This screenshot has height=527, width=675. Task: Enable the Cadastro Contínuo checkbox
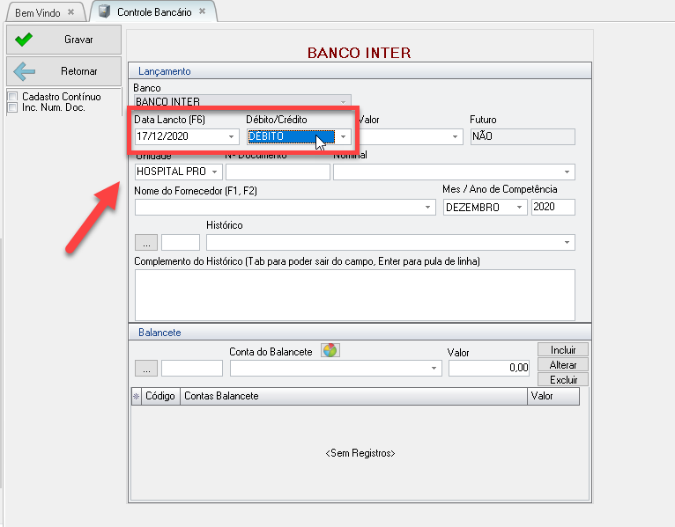pyautogui.click(x=13, y=96)
